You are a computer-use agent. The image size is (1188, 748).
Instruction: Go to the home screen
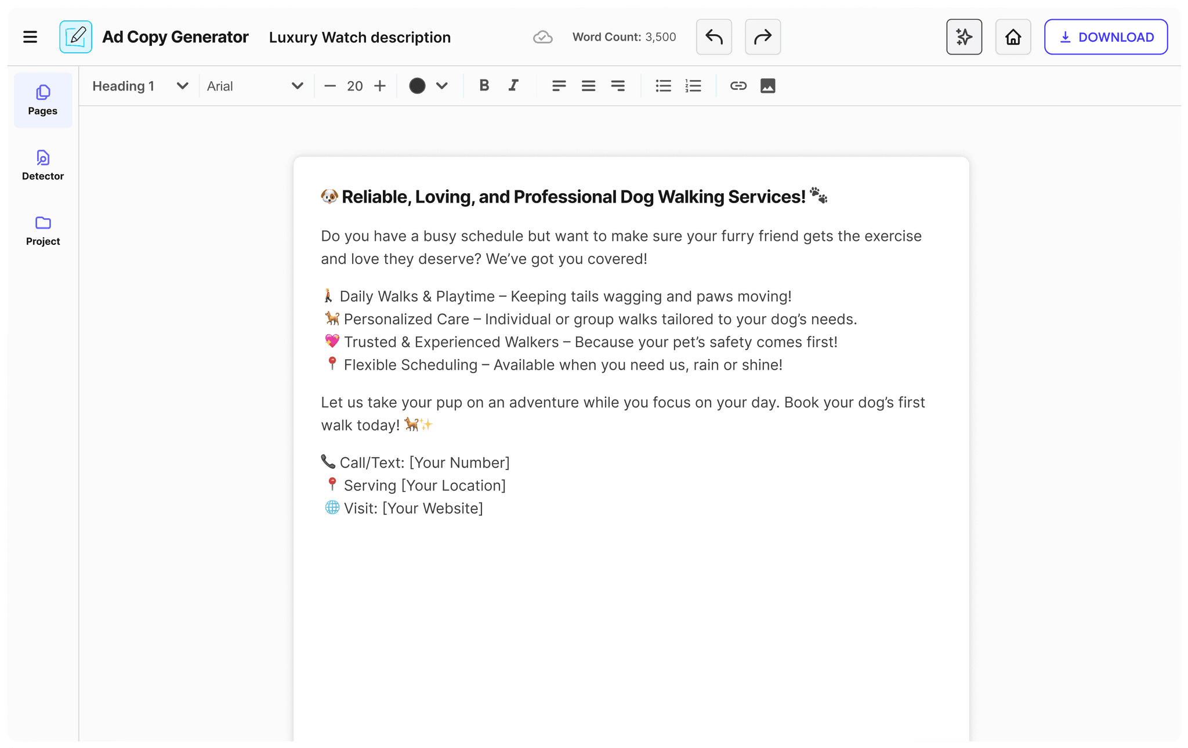(x=1013, y=37)
